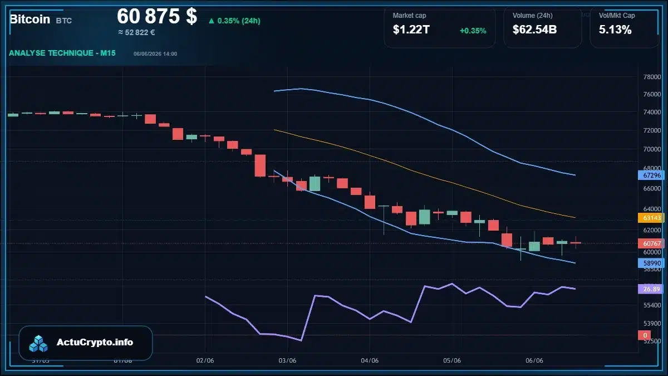Click the 06/06/2026 14:00 timestamp
This screenshot has height=376, width=668.
[x=155, y=53]
